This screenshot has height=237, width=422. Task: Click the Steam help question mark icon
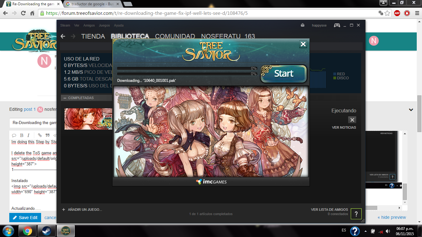click(356, 214)
